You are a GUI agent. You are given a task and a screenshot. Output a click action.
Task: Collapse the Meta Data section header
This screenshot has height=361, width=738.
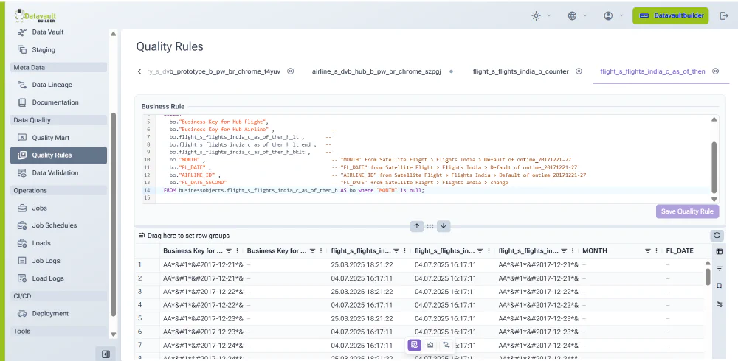[58, 67]
